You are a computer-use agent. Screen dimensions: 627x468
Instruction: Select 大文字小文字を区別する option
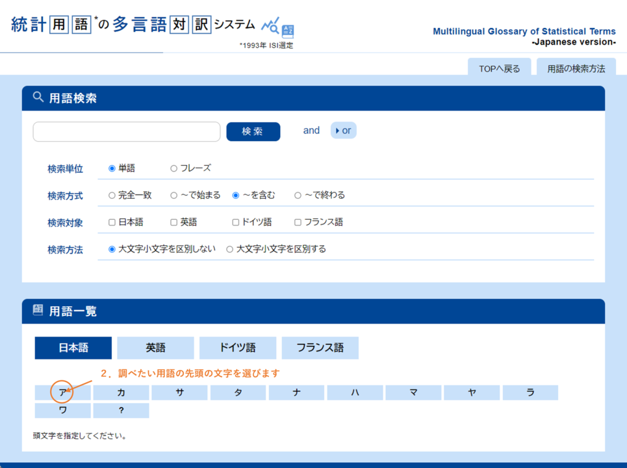tap(229, 249)
